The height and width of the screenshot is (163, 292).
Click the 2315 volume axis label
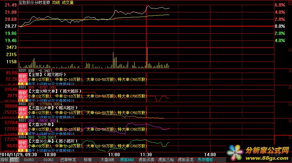click(11, 54)
